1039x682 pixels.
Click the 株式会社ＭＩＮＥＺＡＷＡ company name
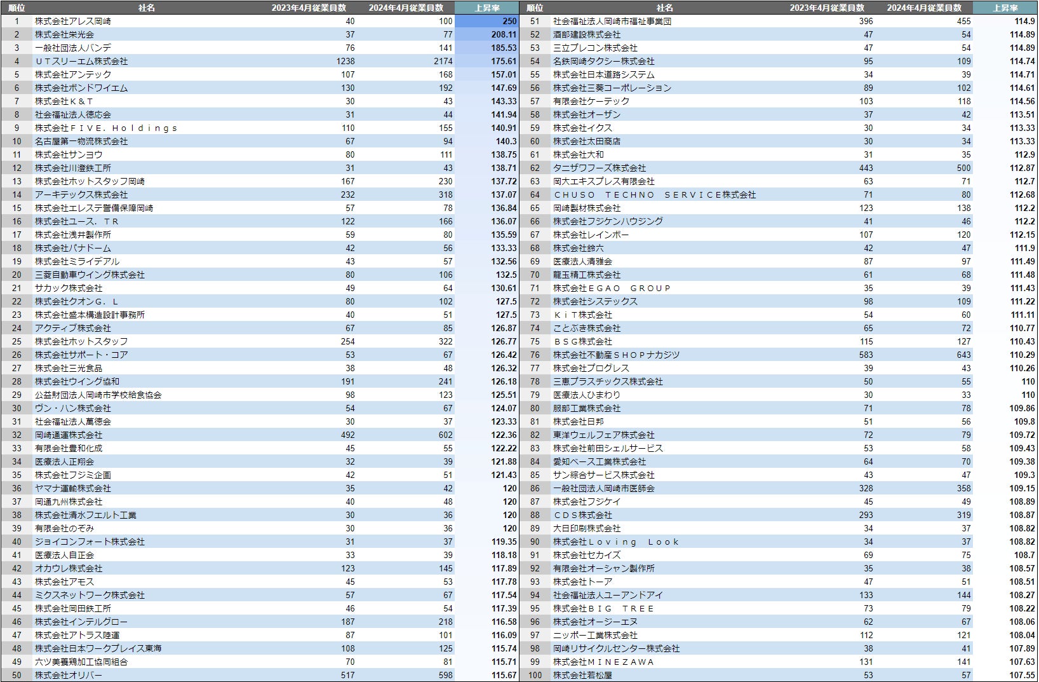point(604,662)
